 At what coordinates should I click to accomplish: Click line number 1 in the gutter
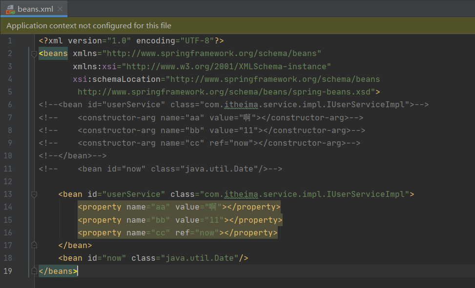10,40
